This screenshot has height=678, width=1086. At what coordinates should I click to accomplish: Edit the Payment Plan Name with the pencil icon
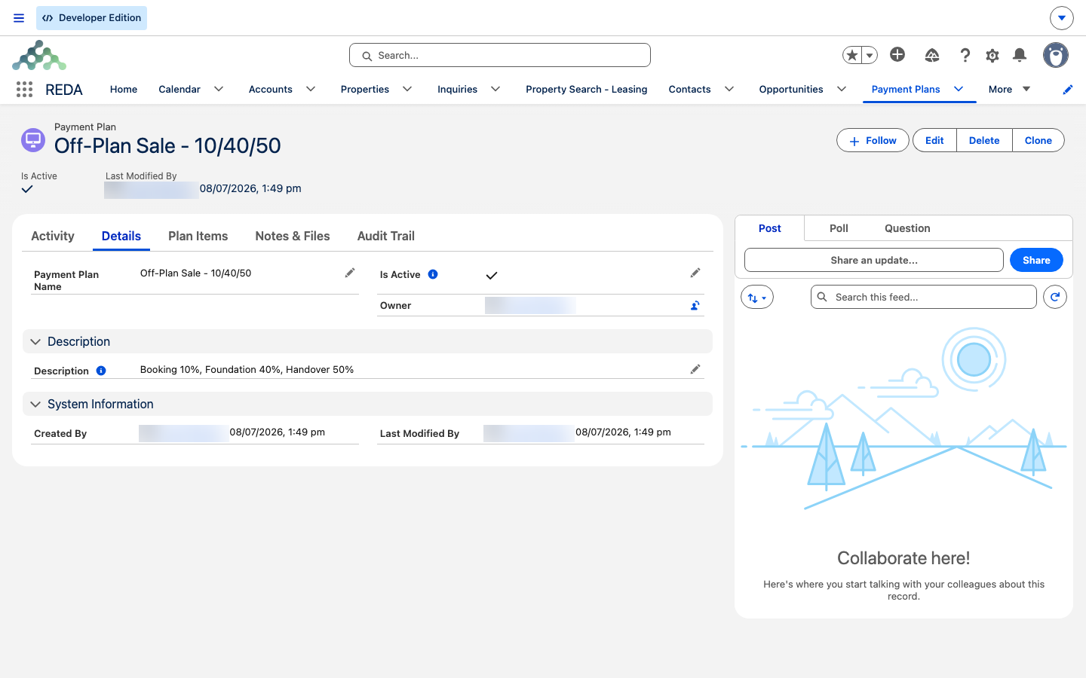[350, 273]
